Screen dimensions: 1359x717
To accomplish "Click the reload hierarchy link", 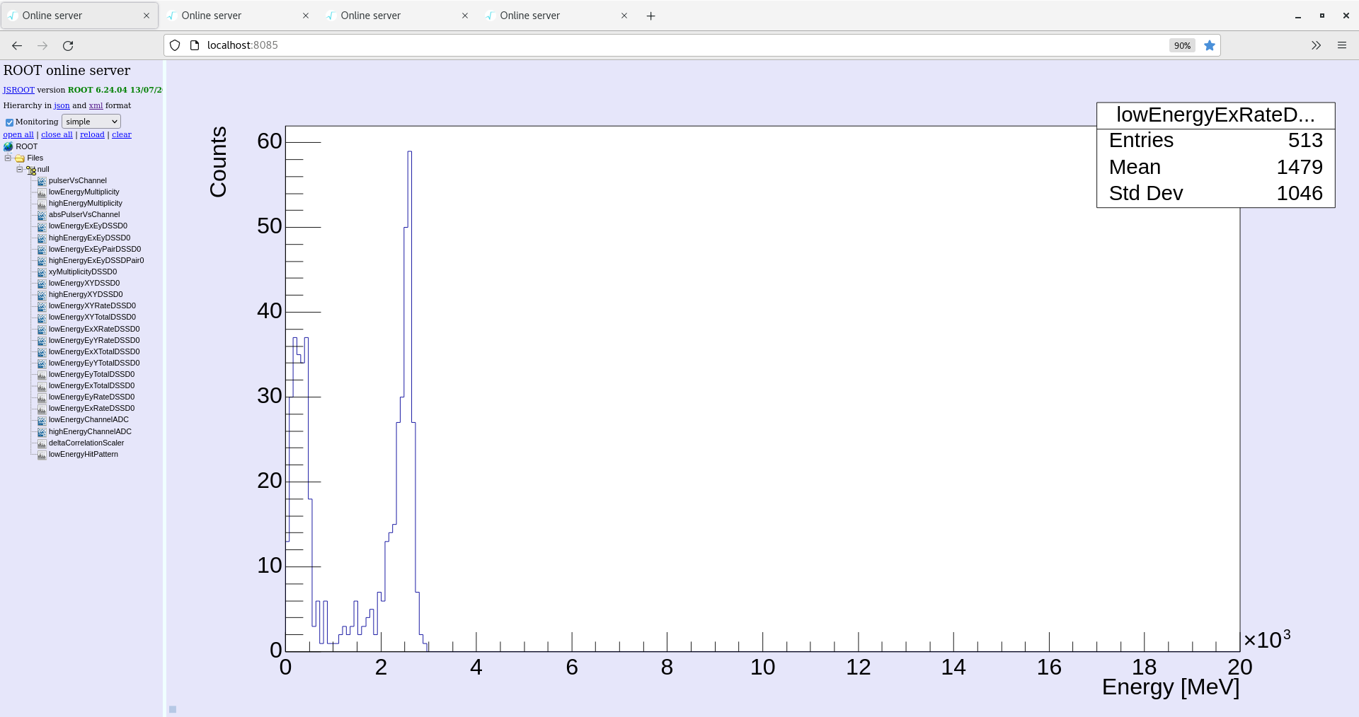I will point(92,134).
